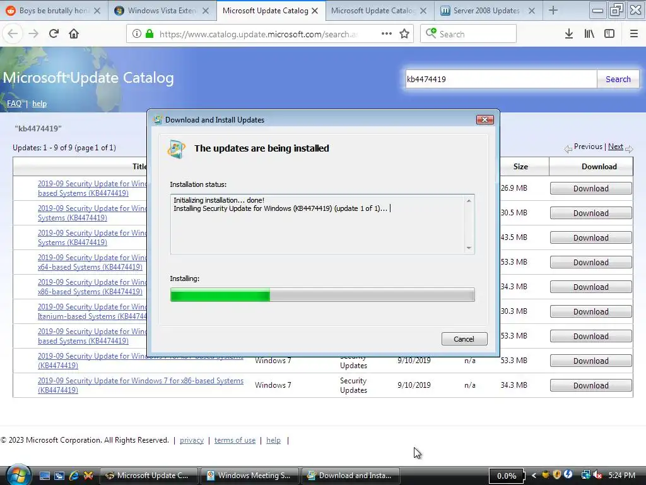This screenshot has width=646, height=485.
Task: Open the privacy footer link
Action: coord(192,440)
